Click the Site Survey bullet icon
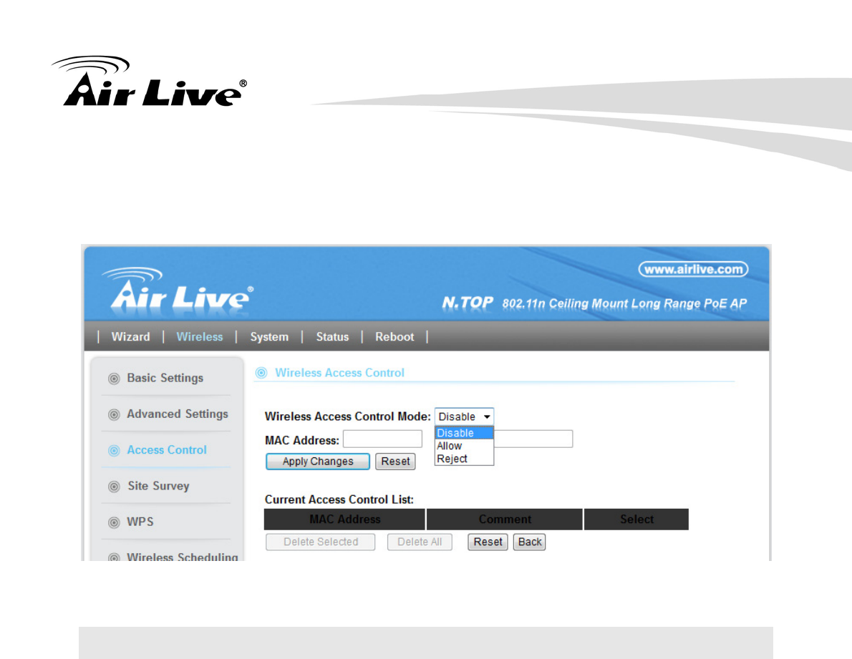This screenshot has width=852, height=659. click(x=114, y=487)
